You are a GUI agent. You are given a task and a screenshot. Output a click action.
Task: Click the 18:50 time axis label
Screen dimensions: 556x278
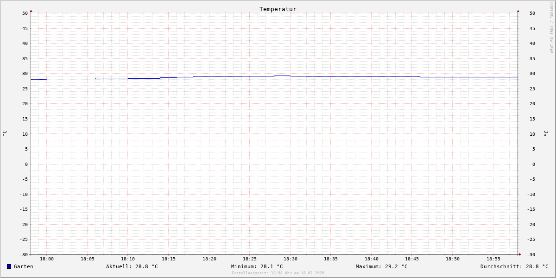[453, 259]
